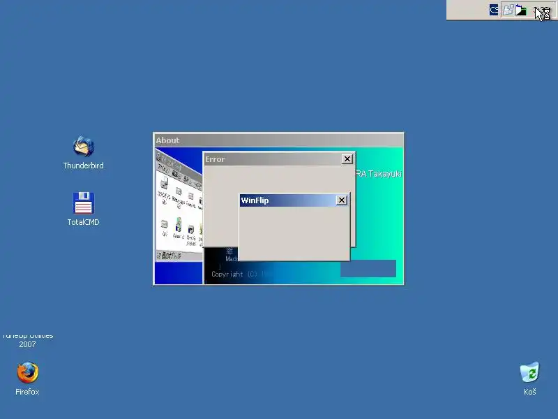Click the "Koš" icon label
This screenshot has width=558, height=419.
pyautogui.click(x=530, y=392)
